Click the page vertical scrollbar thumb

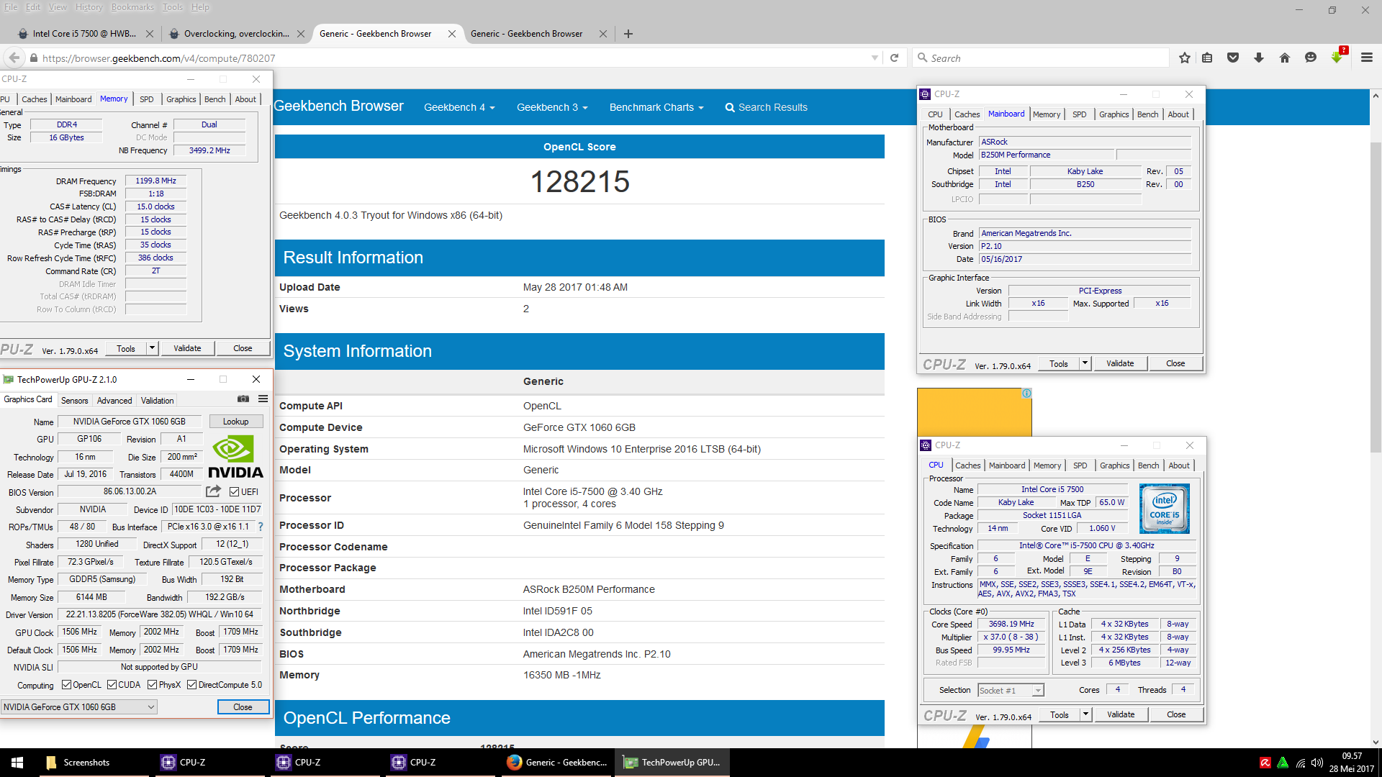point(1376,298)
